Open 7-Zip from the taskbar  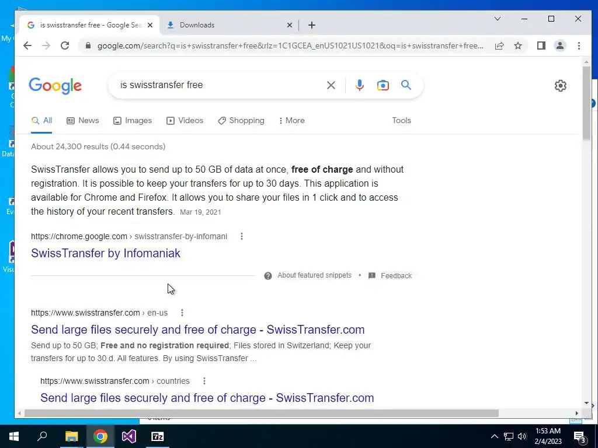pyautogui.click(x=158, y=436)
